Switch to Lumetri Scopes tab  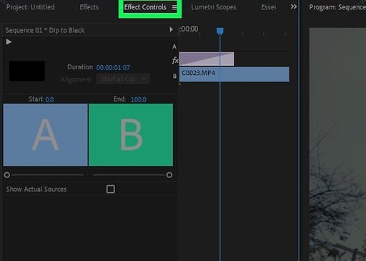coord(214,7)
